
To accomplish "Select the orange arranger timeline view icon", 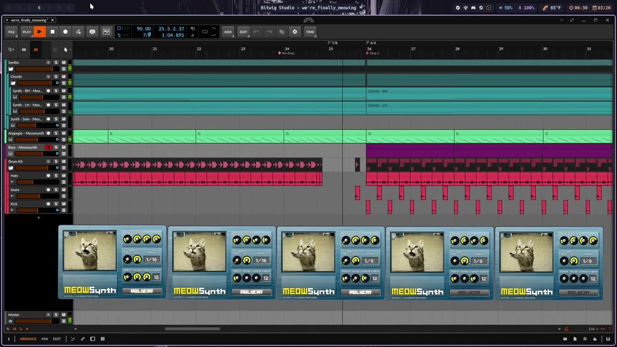I will tap(36, 49).
